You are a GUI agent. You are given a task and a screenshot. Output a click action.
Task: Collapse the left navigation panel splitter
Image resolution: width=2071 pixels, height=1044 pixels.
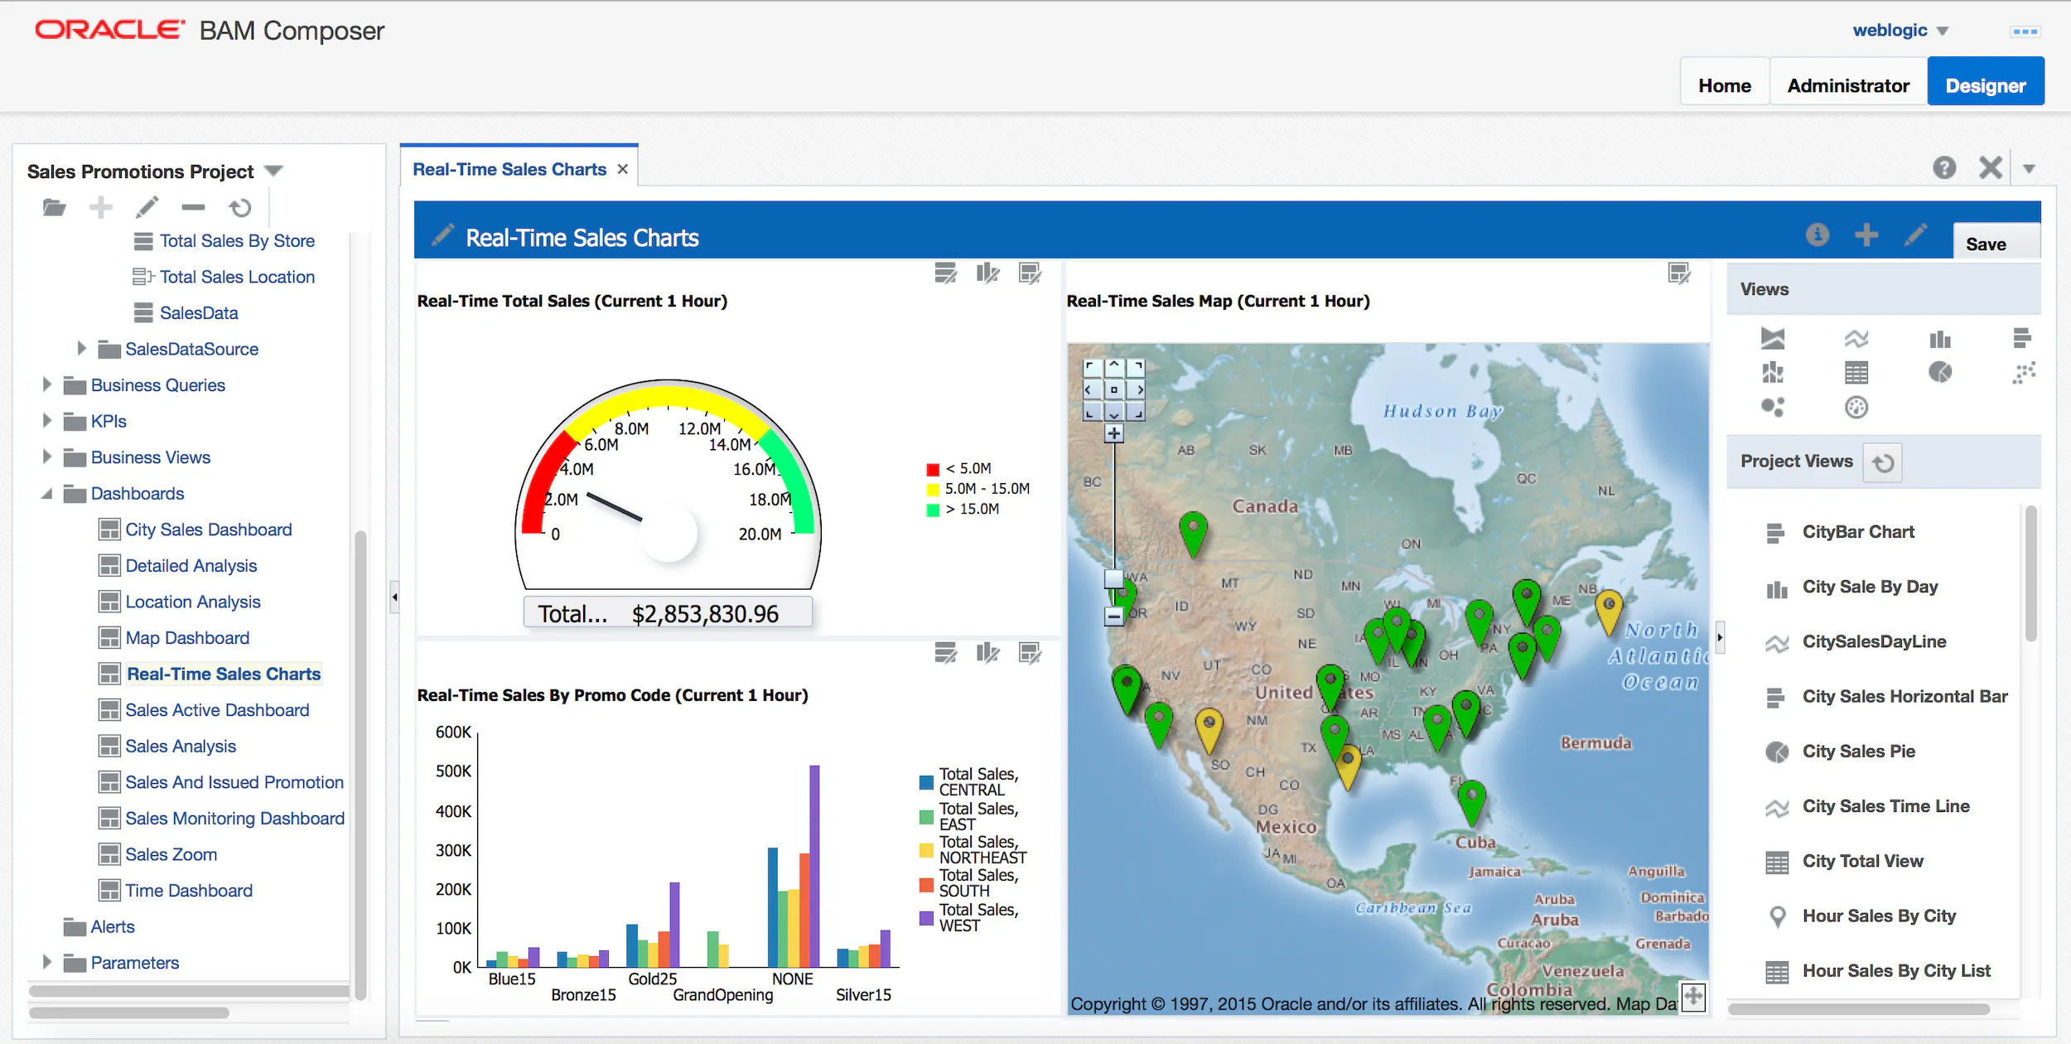[x=394, y=597]
